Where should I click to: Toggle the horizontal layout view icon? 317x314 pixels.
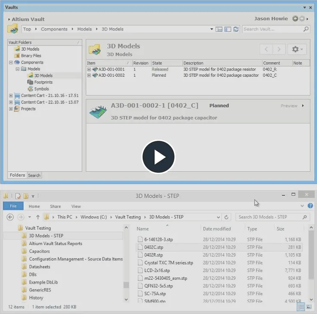coord(219,29)
